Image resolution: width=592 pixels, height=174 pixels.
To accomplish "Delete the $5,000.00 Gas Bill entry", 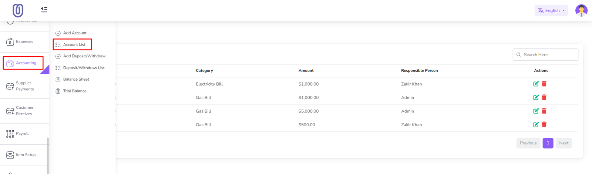I will click(x=544, y=111).
